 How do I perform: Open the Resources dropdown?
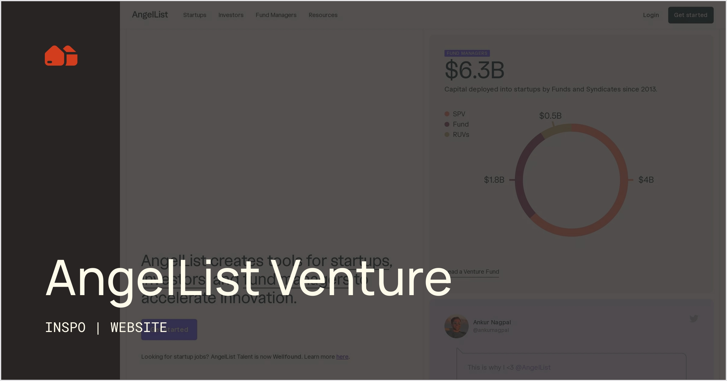coord(323,15)
